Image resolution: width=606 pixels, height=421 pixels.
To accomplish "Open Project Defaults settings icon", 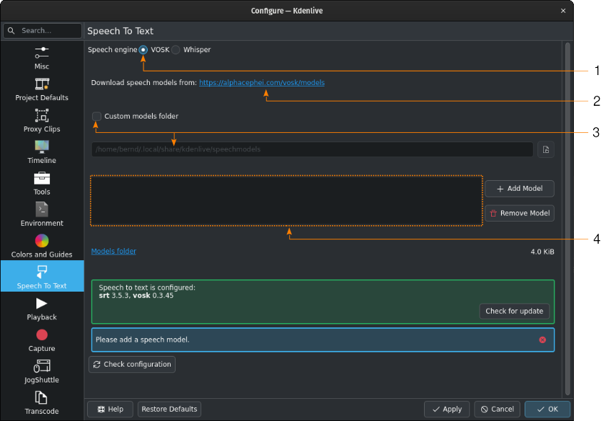I will pos(41,84).
